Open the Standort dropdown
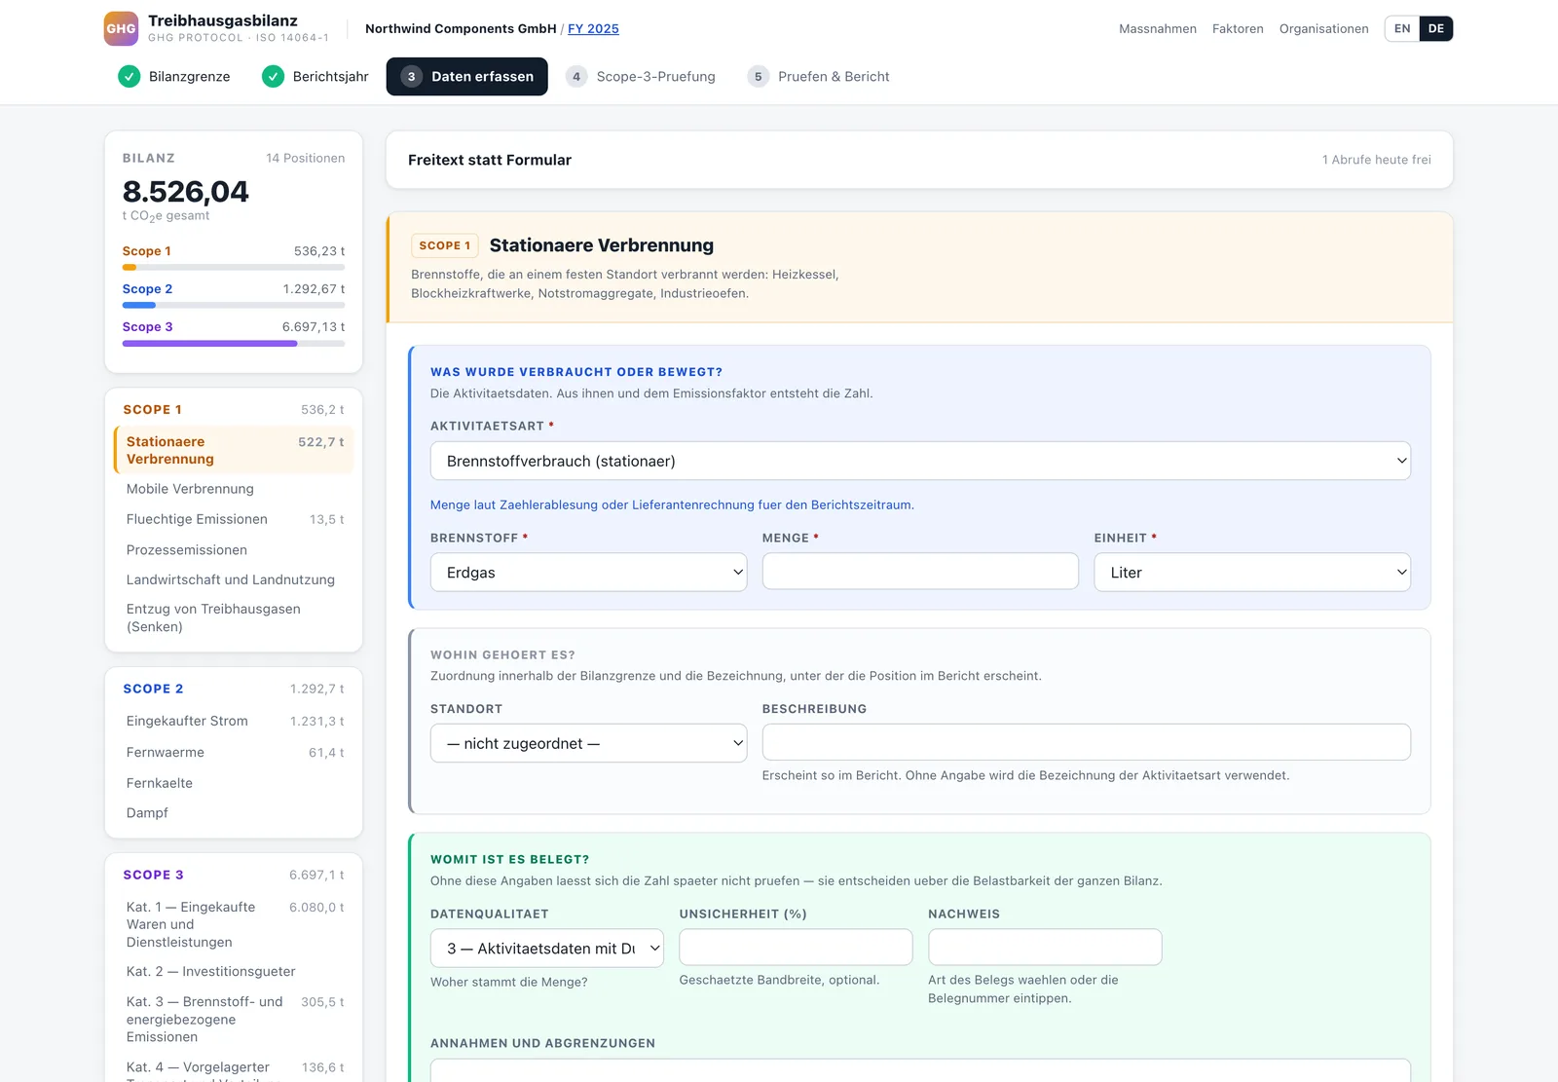The height and width of the screenshot is (1082, 1558). coord(588,743)
